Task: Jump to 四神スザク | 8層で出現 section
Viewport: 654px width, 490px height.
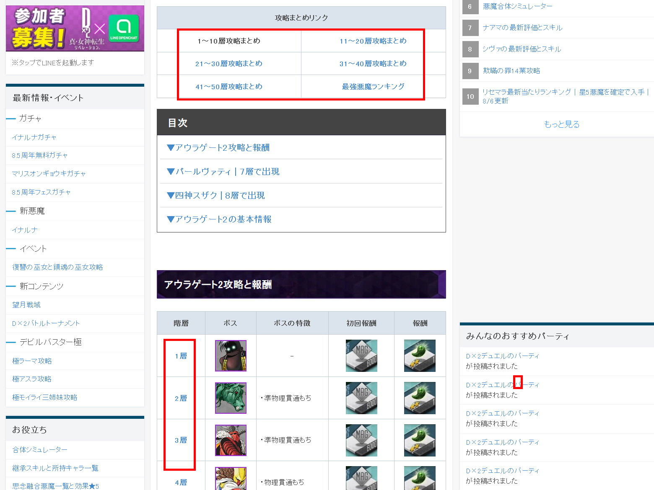Action: (216, 195)
